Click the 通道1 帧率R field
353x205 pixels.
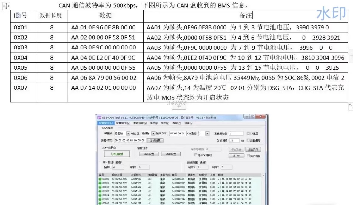click(x=118, y=167)
